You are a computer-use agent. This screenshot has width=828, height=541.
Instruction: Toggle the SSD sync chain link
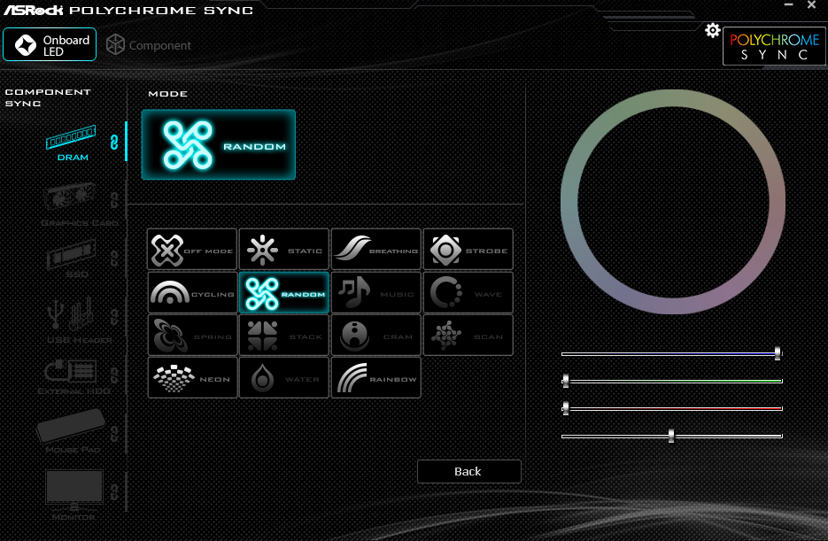[113, 258]
